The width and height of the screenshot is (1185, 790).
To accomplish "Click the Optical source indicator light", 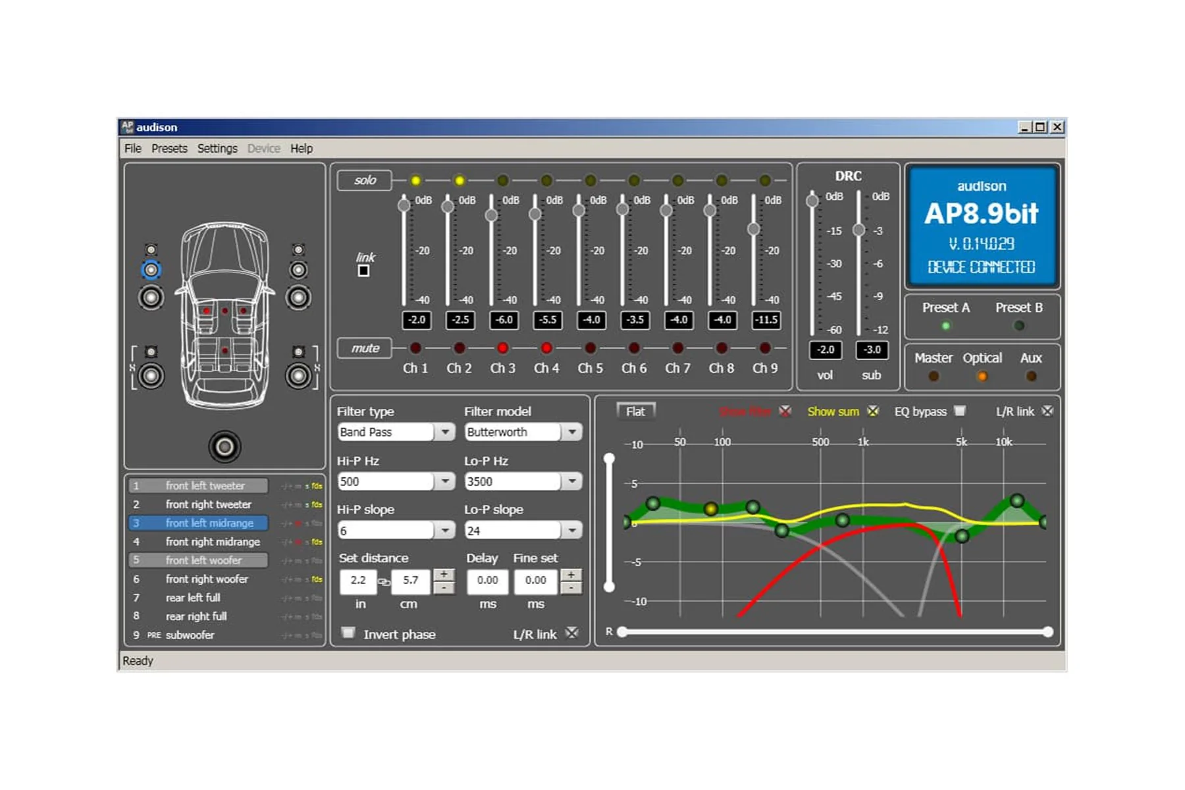I will click(982, 376).
